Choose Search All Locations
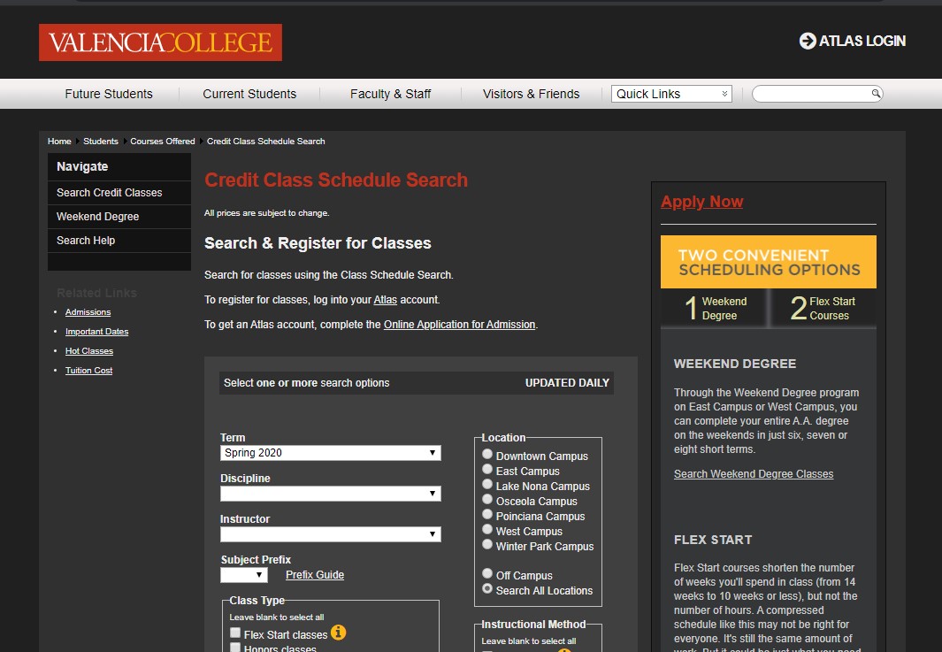The image size is (942, 652). 487,591
